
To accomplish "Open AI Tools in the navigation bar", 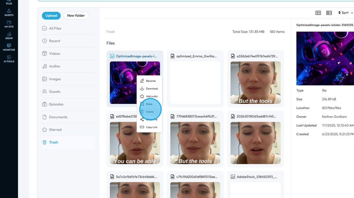I will 9,59.
